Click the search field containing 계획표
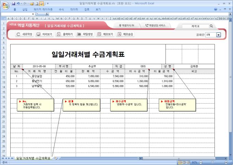This screenshot has width=233, height=165. pyautogui.click(x=195, y=26)
